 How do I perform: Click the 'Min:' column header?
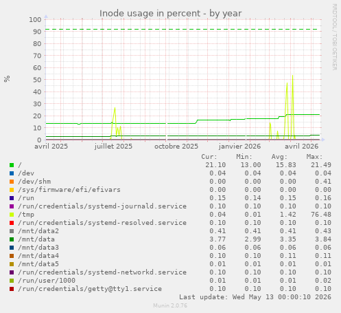point(244,157)
